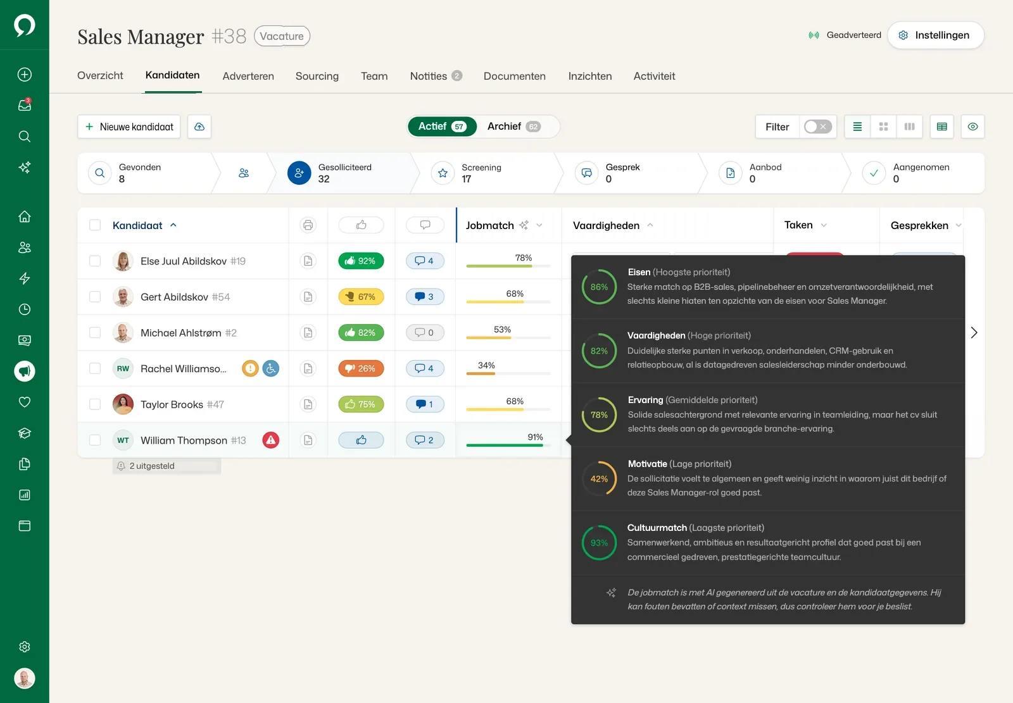
Task: Click the search icon in the sidebar
Action: (24, 136)
